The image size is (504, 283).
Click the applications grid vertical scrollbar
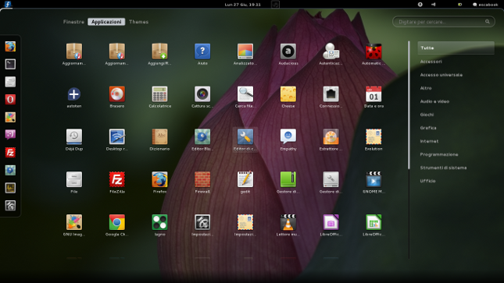coord(409,105)
